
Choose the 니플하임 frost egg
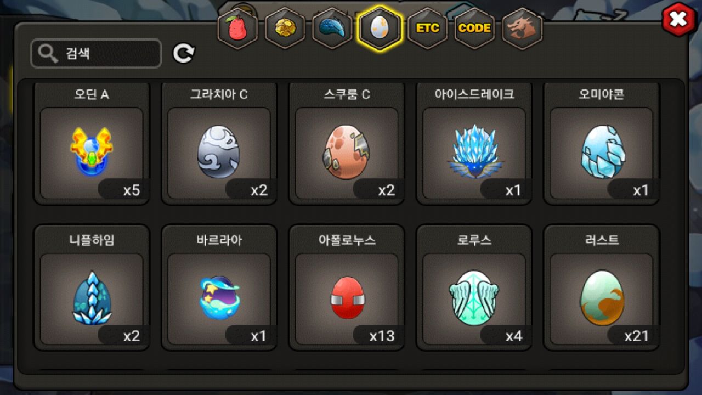92,287
